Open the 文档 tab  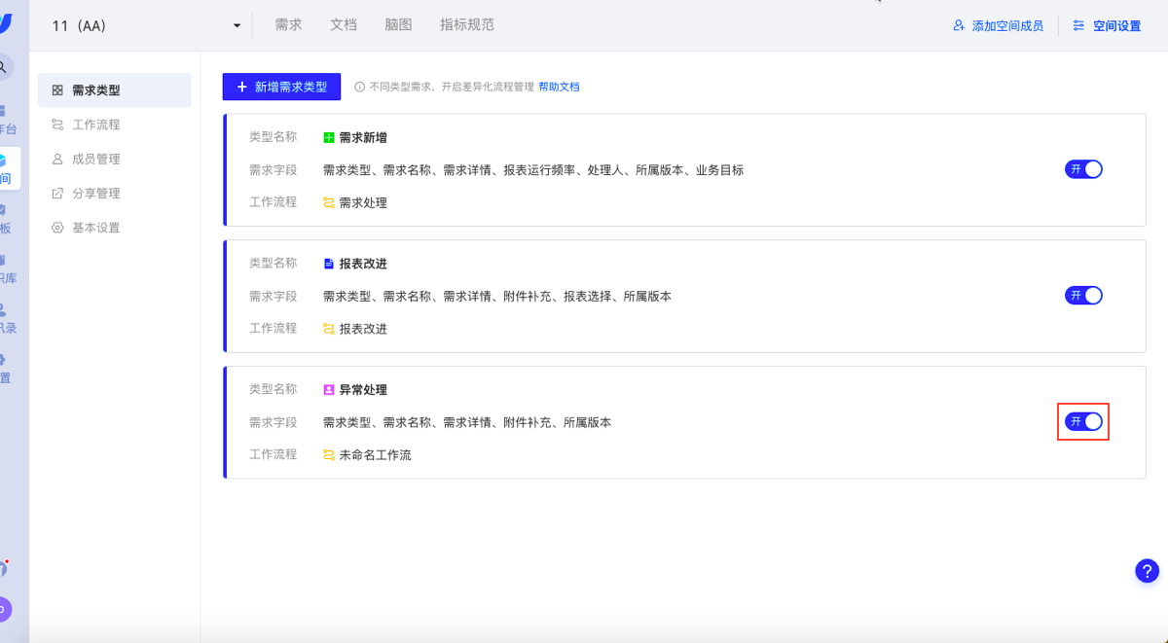(344, 25)
